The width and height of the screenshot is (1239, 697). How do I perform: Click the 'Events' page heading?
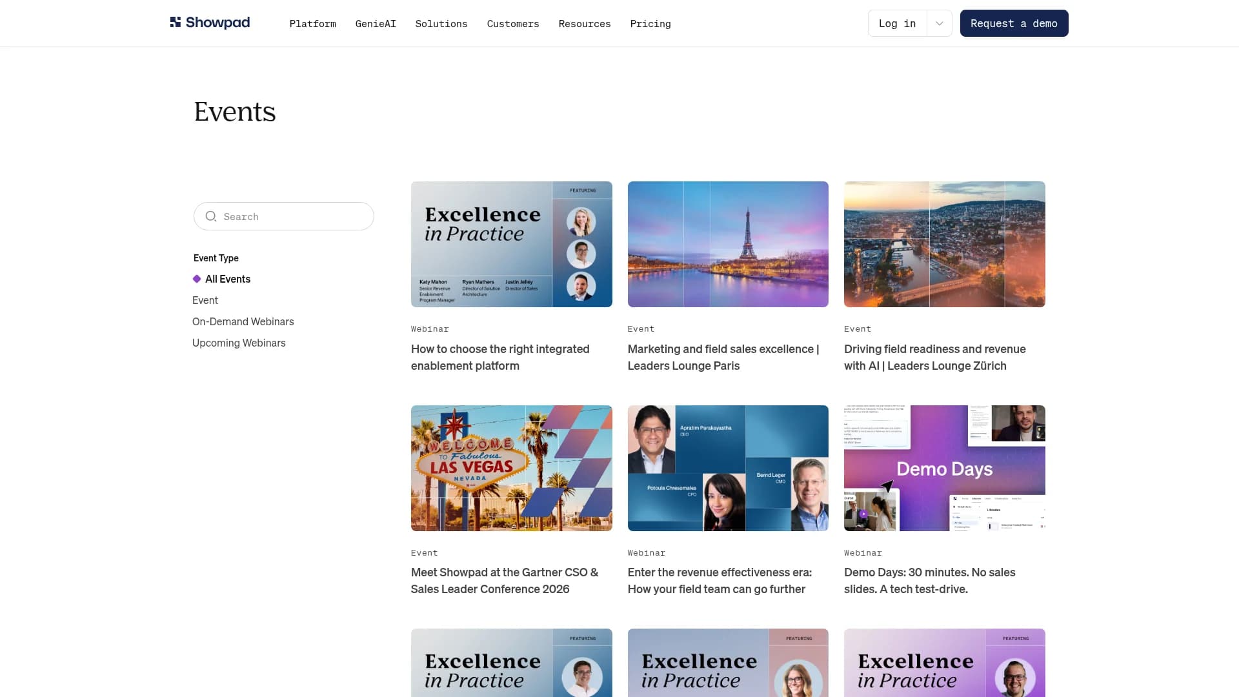235,112
